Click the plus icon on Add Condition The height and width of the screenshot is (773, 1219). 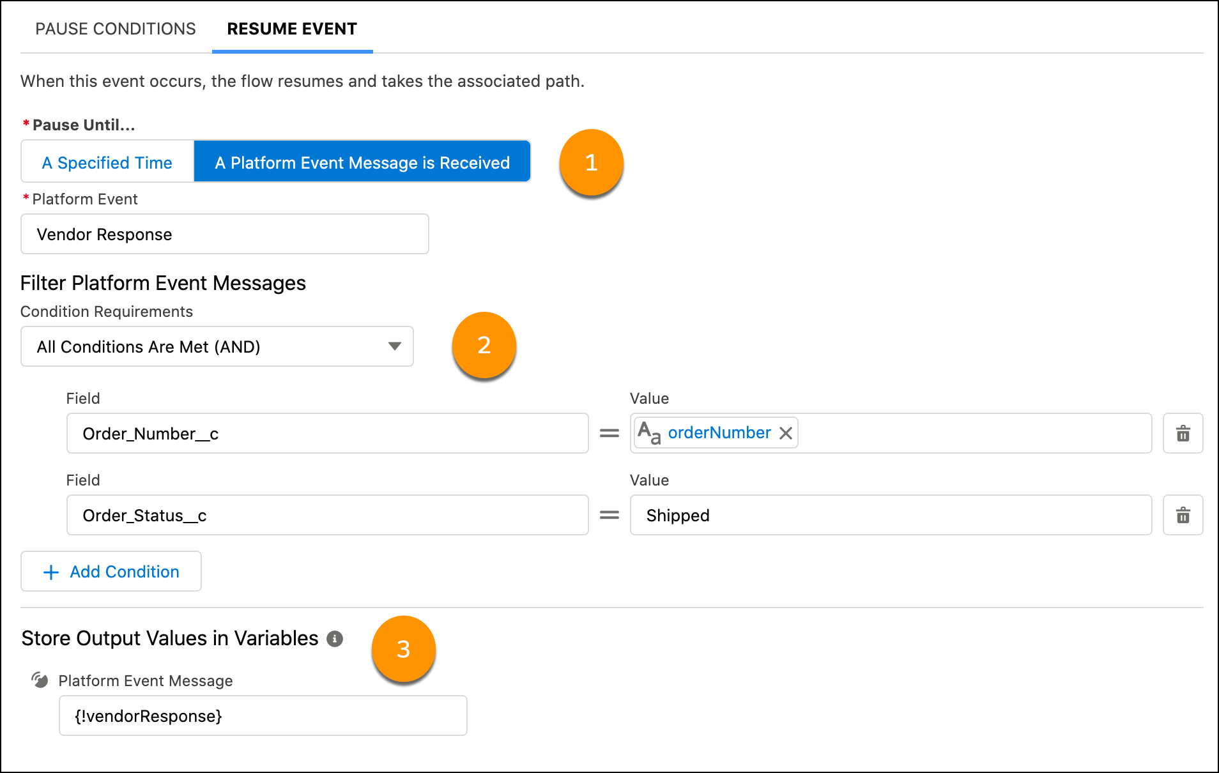pos(50,572)
